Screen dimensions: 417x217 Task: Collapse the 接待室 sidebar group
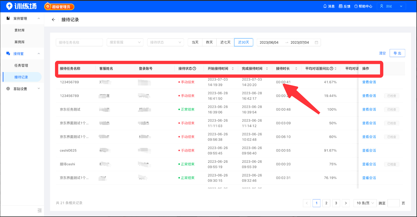point(39,54)
